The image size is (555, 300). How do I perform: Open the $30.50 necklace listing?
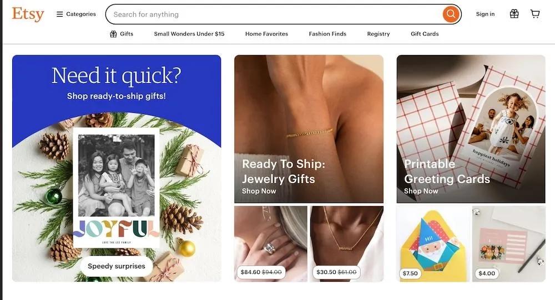346,244
